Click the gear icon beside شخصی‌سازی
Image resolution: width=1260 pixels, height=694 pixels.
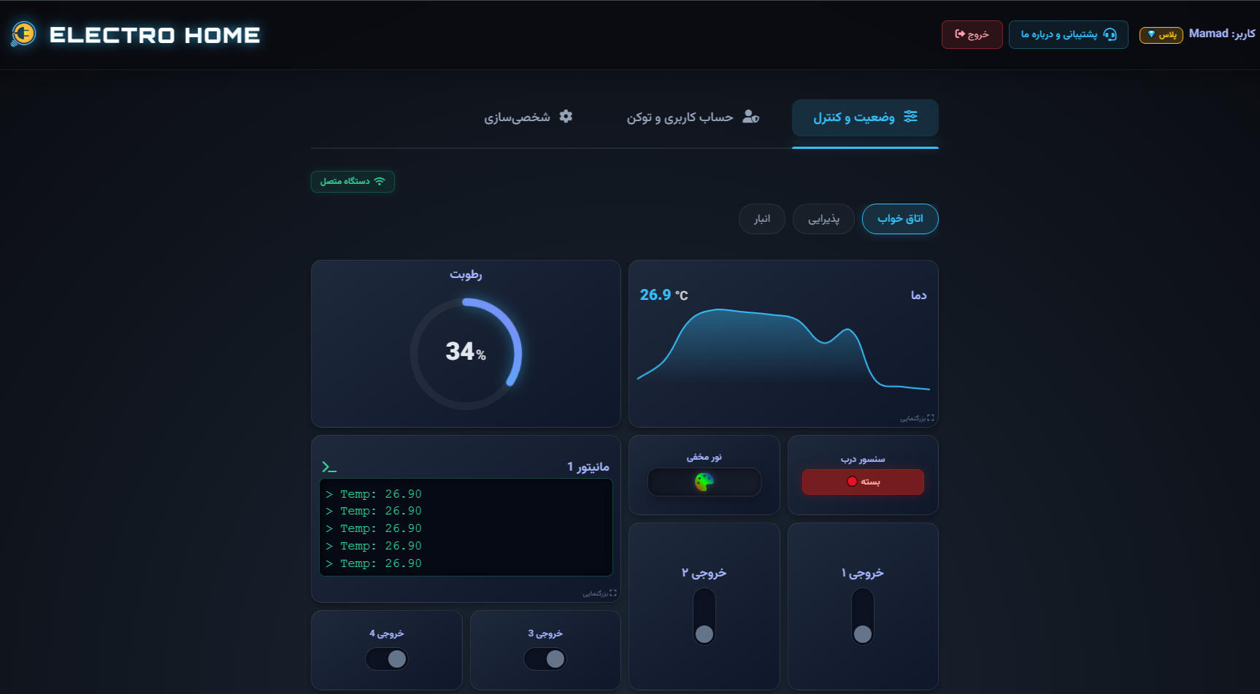[566, 116]
